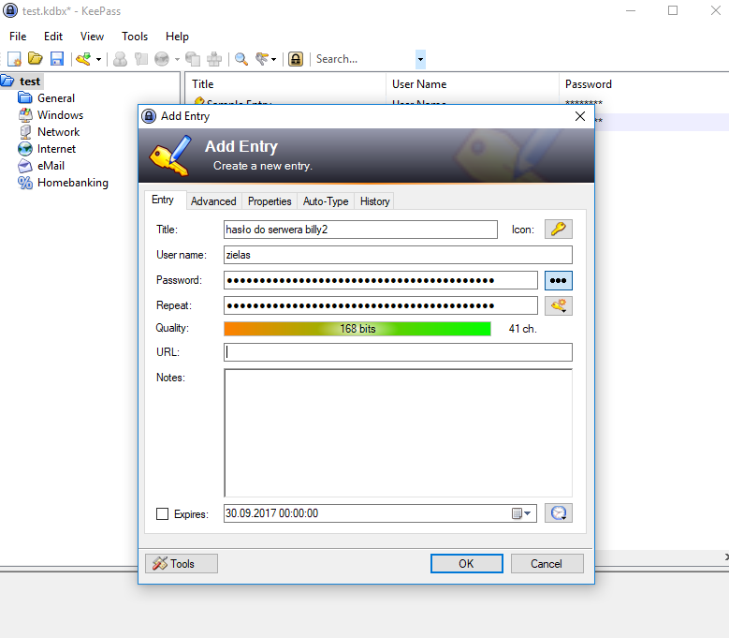Open the View menu

tap(92, 37)
